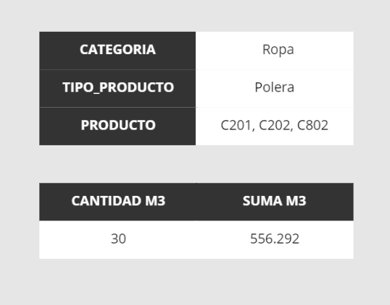Screen dimensions: 390x305
Task: Click C201 in the product list
Action: click(236, 125)
